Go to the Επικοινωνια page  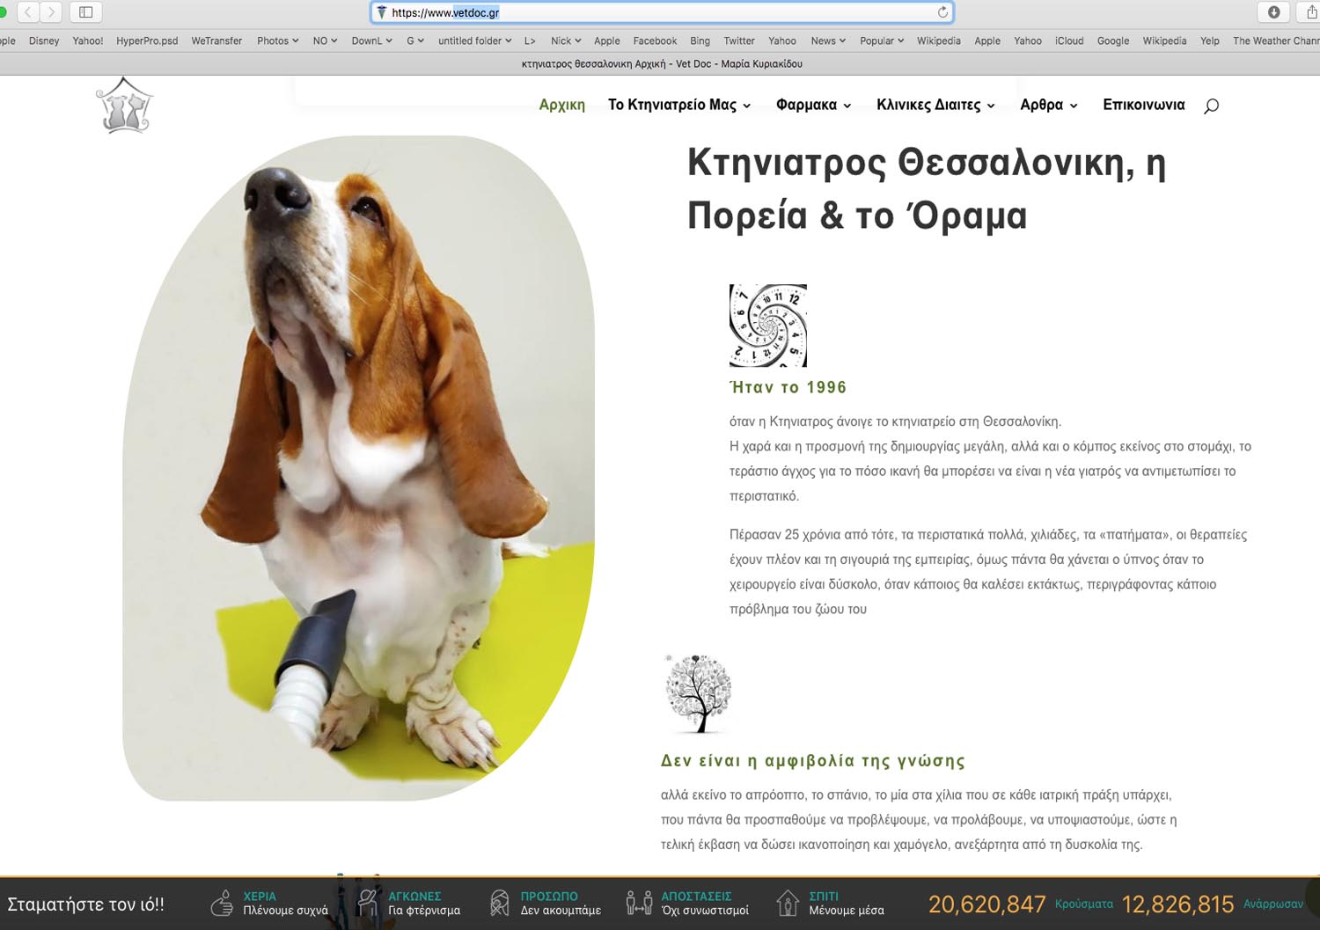(x=1143, y=105)
